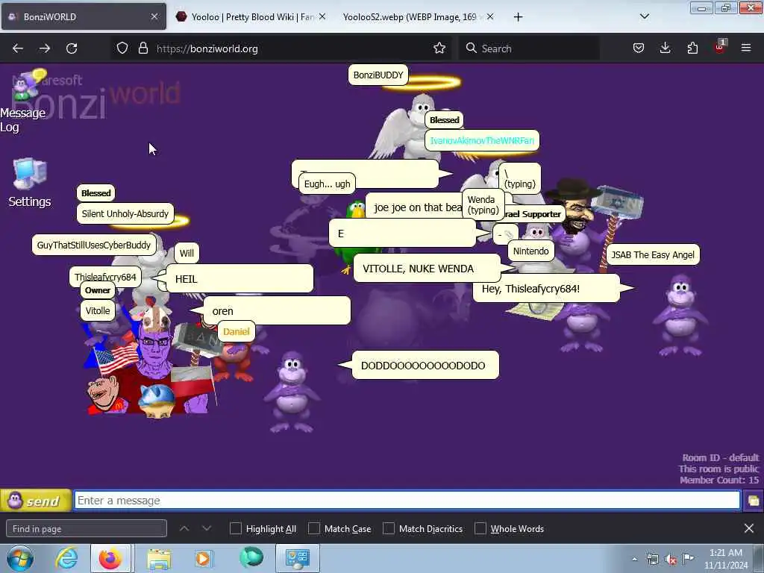764x573 pixels.
Task: Jump to previous find result arrow
Action: pos(184,529)
